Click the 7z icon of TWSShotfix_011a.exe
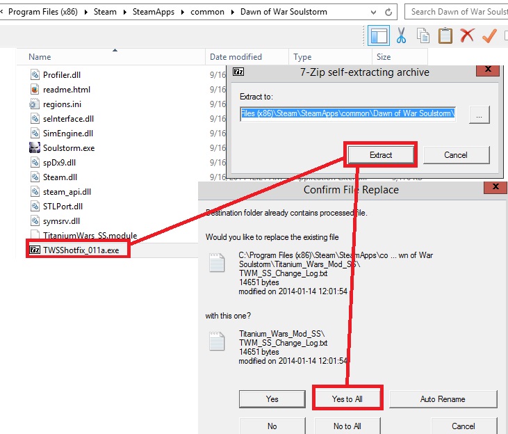508x434 pixels. [35, 250]
